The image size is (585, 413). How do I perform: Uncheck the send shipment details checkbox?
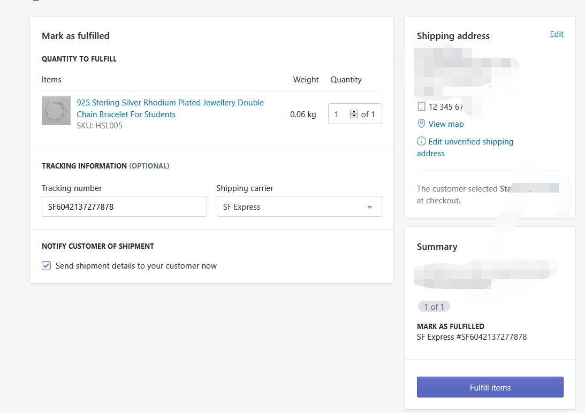coord(47,266)
